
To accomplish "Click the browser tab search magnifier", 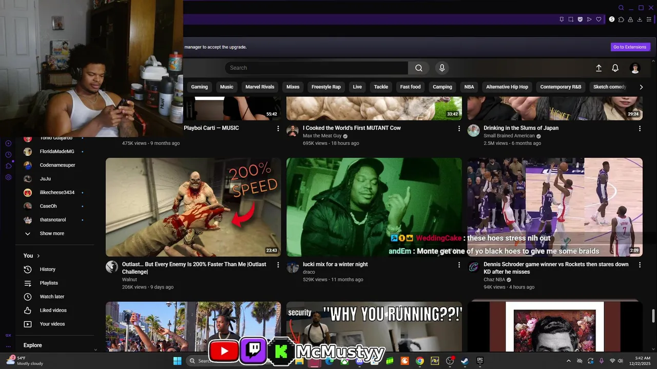I will (x=621, y=8).
